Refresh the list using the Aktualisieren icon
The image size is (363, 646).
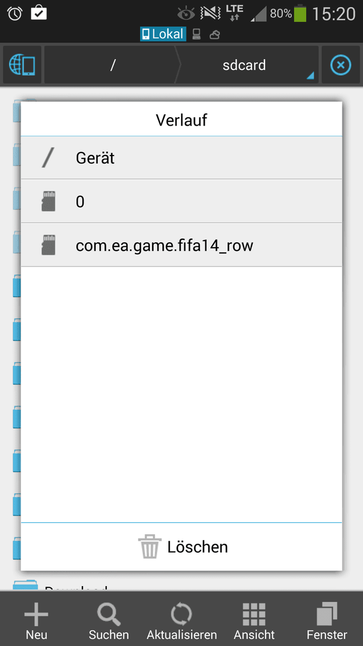point(181,619)
